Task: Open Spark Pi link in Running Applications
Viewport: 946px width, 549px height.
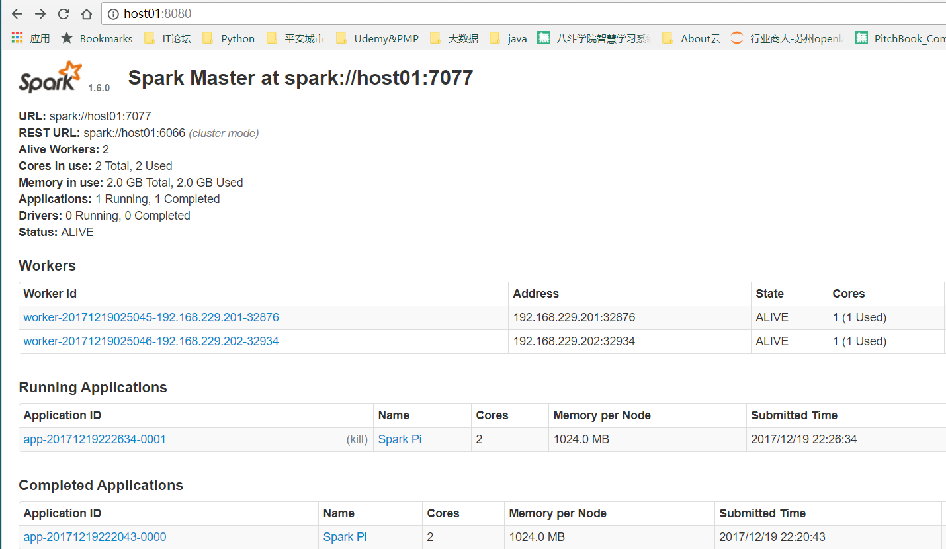Action: 400,439
